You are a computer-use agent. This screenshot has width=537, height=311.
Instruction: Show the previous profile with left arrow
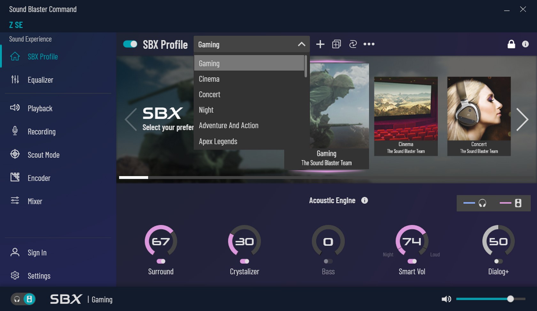(x=131, y=119)
